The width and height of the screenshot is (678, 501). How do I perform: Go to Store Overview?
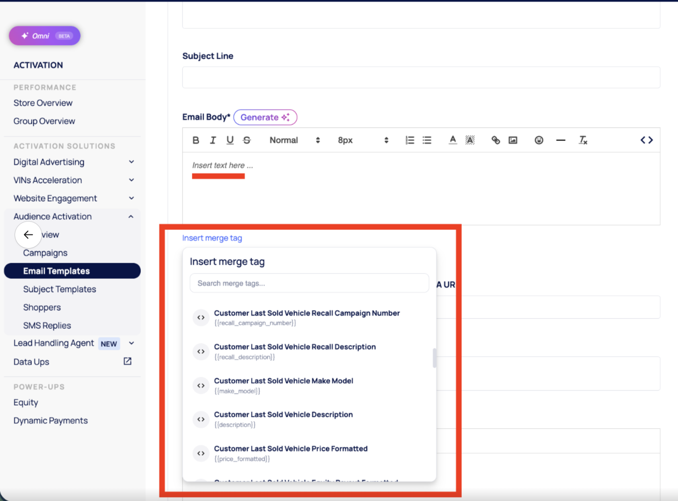(x=43, y=103)
